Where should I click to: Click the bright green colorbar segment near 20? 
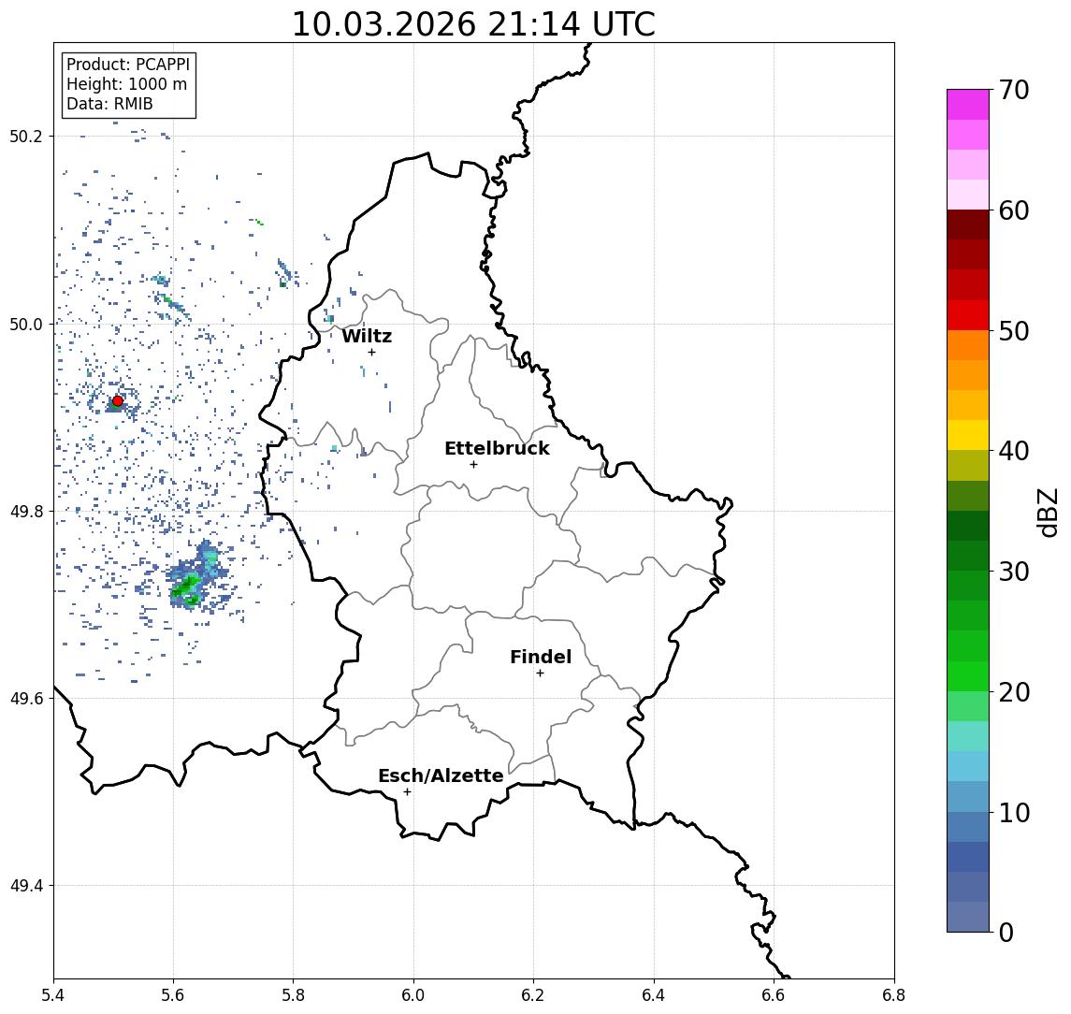968,675
